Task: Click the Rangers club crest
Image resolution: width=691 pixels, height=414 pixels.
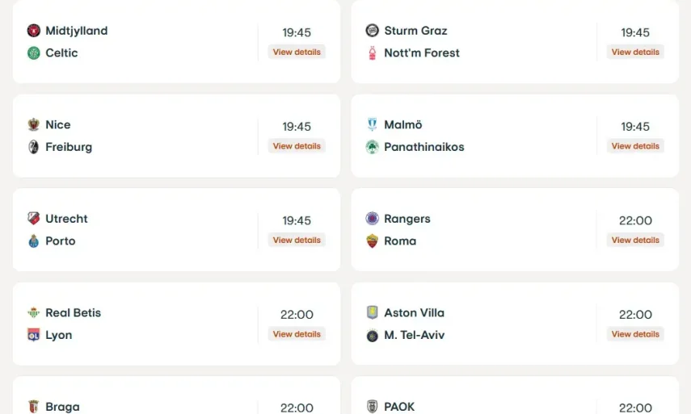Action: pyautogui.click(x=373, y=219)
